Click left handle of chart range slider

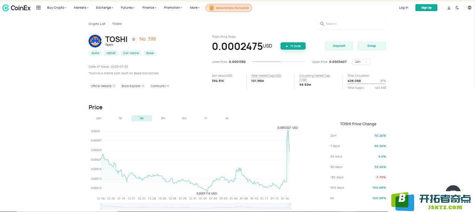coord(101,206)
